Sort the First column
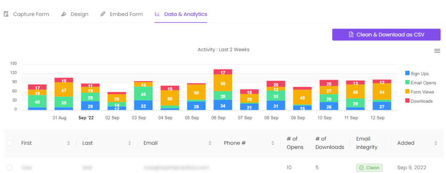 (x=69, y=143)
